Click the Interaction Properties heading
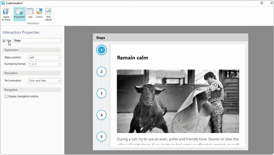 (x=21, y=33)
